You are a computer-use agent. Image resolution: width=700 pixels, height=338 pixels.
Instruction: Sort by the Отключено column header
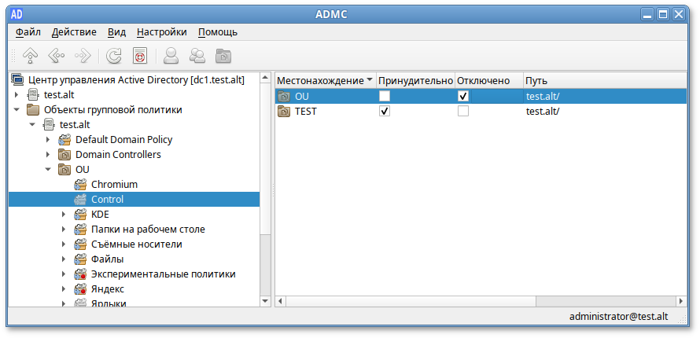click(x=489, y=81)
